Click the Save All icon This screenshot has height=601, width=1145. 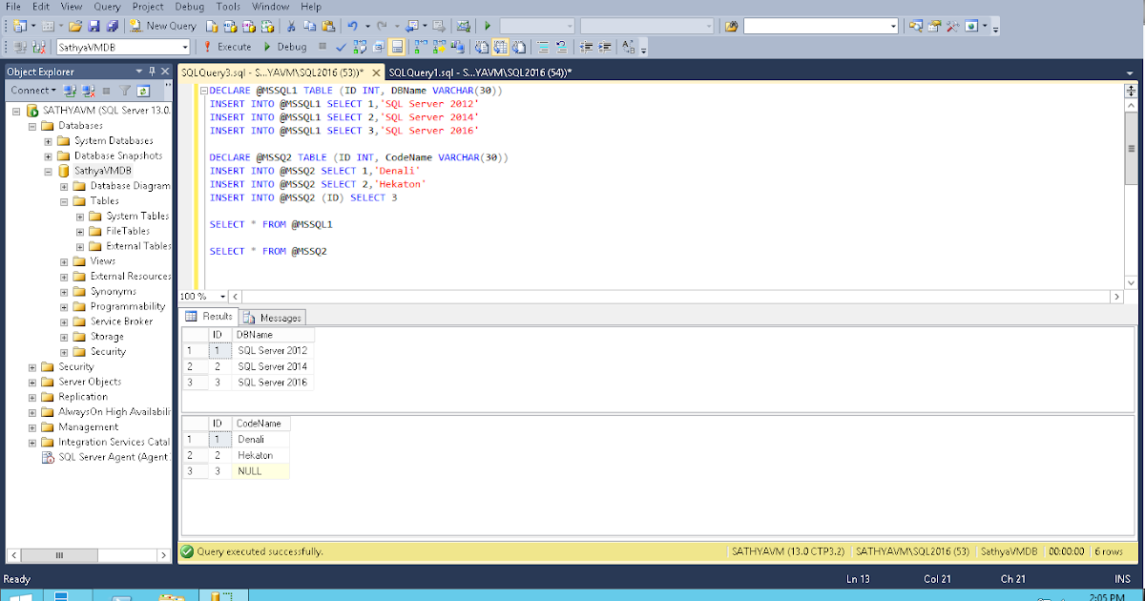click(113, 26)
